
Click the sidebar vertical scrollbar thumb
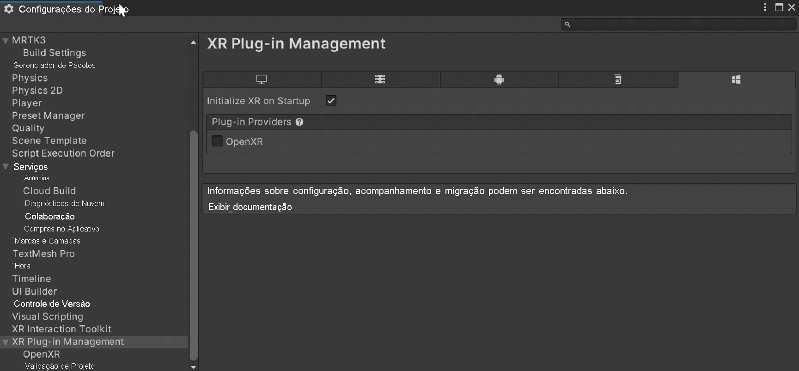(x=194, y=245)
